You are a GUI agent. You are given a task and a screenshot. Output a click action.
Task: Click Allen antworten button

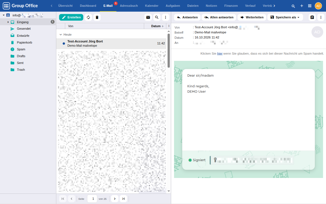click(219, 17)
